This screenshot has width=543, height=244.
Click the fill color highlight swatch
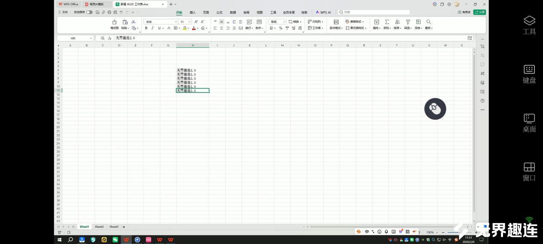pos(185,28)
